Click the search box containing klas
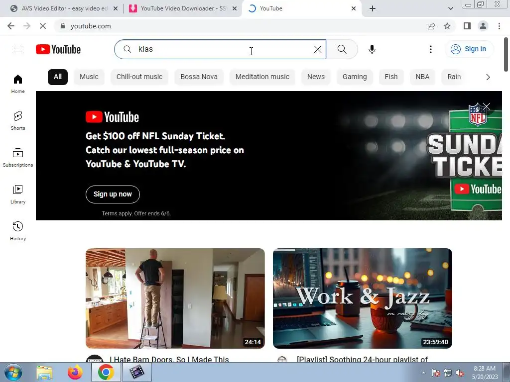 coord(220,49)
